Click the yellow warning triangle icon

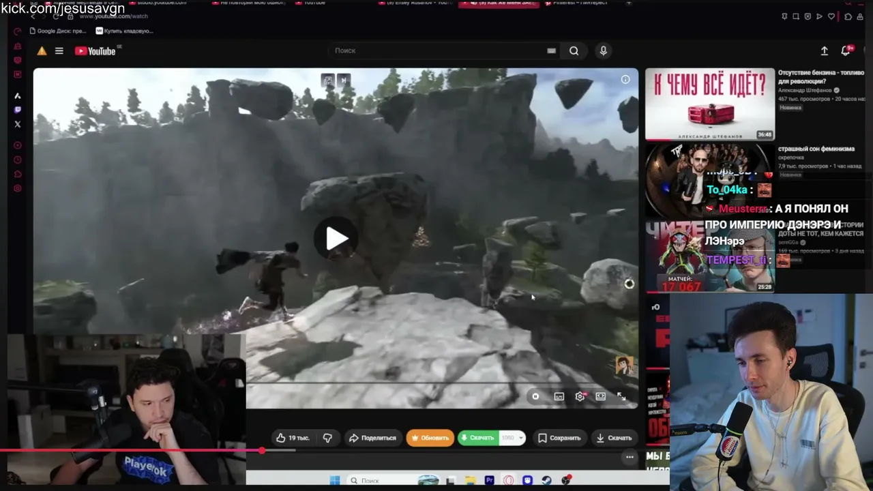(x=42, y=51)
